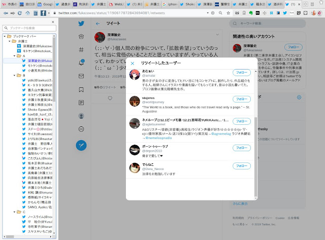This screenshot has width=325, height=240.
Task: Open the Profile icon in Twitter sidebar
Action: click(x=81, y=116)
